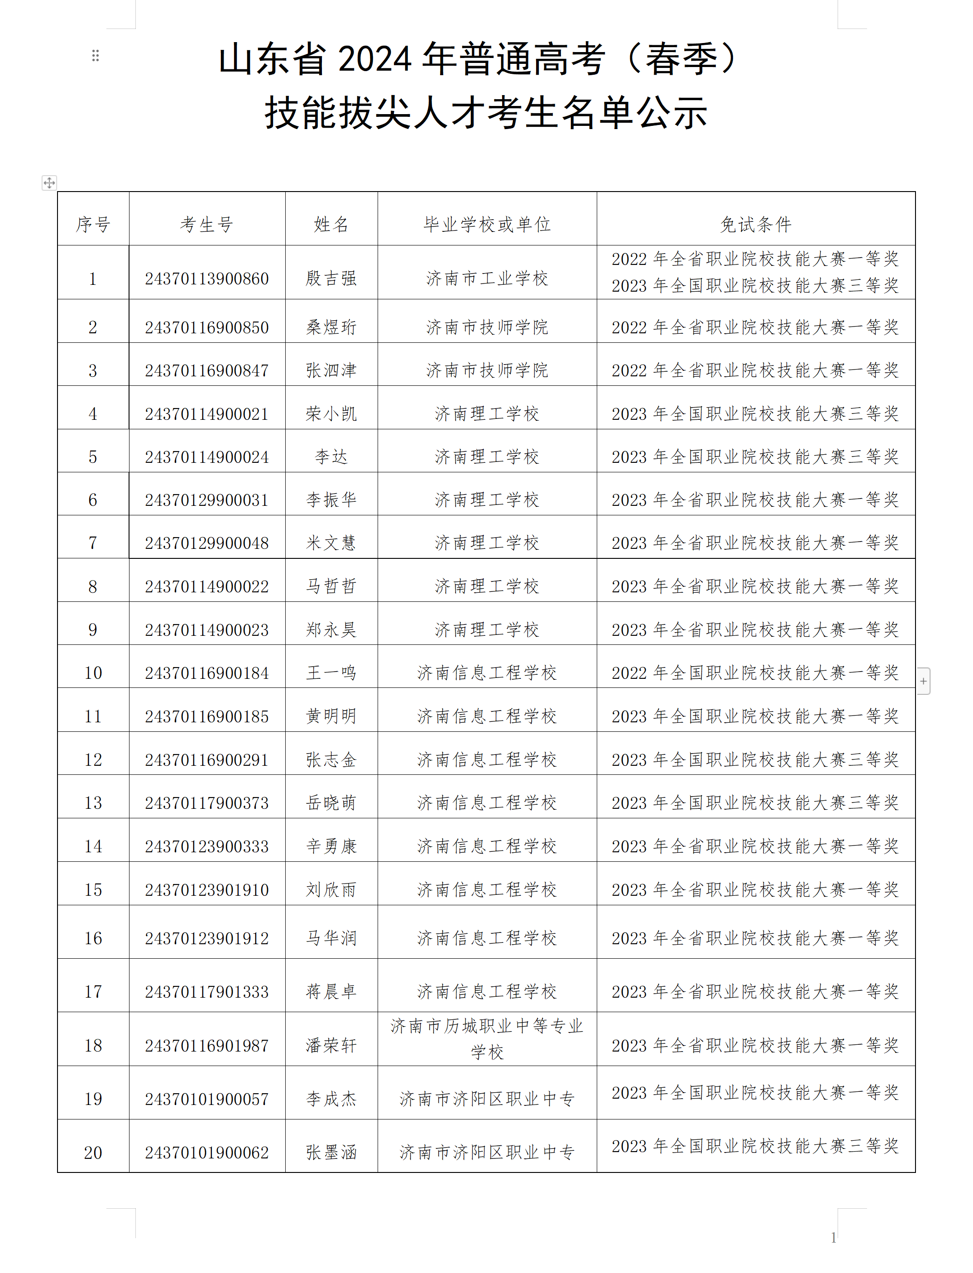Click the school 济南市历城职业中等专业学校
Image resolution: width=973 pixels, height=1273 pixels.
point(487,1039)
